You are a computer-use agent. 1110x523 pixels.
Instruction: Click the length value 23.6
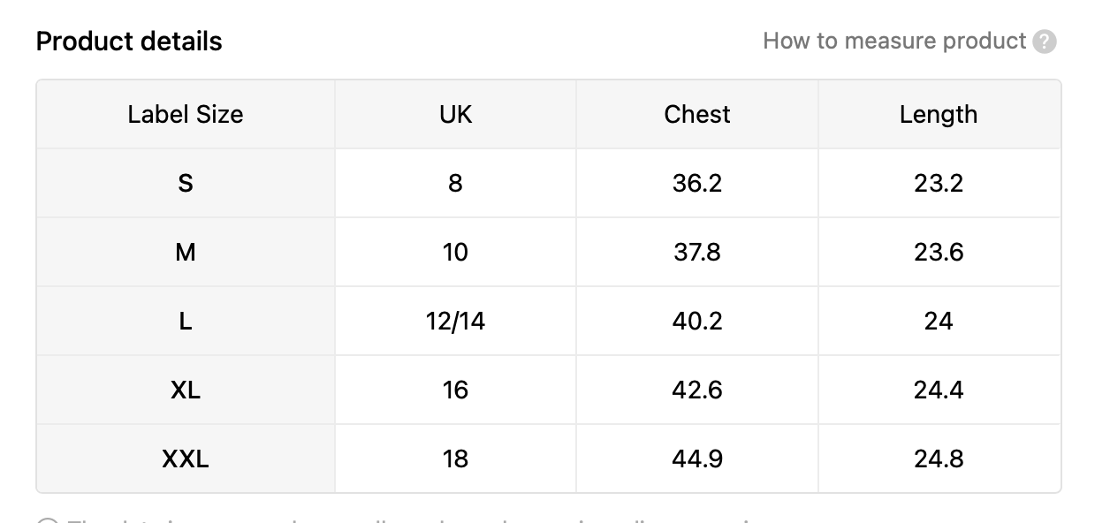click(x=939, y=252)
